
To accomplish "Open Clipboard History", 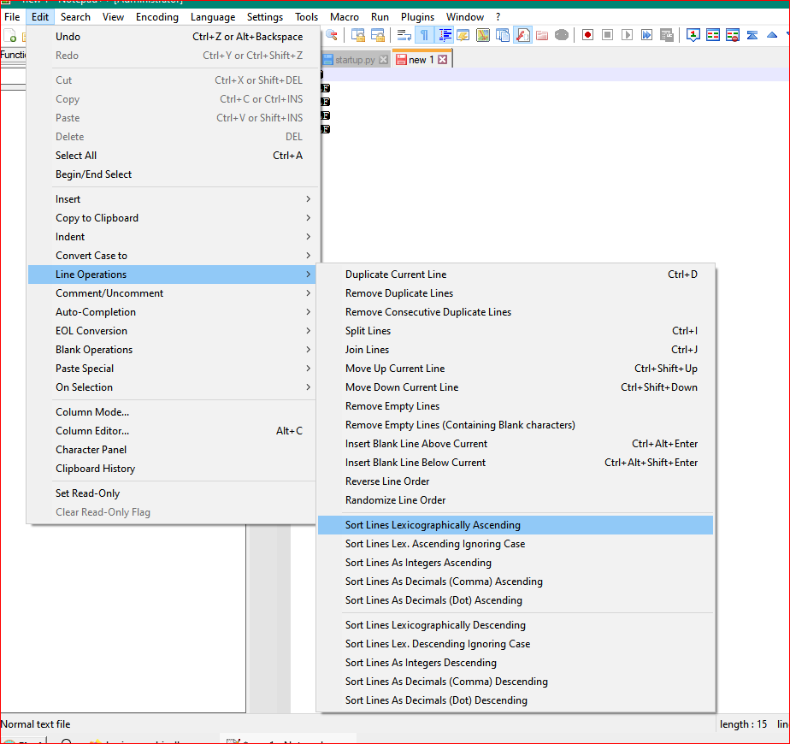I will 174,469.
